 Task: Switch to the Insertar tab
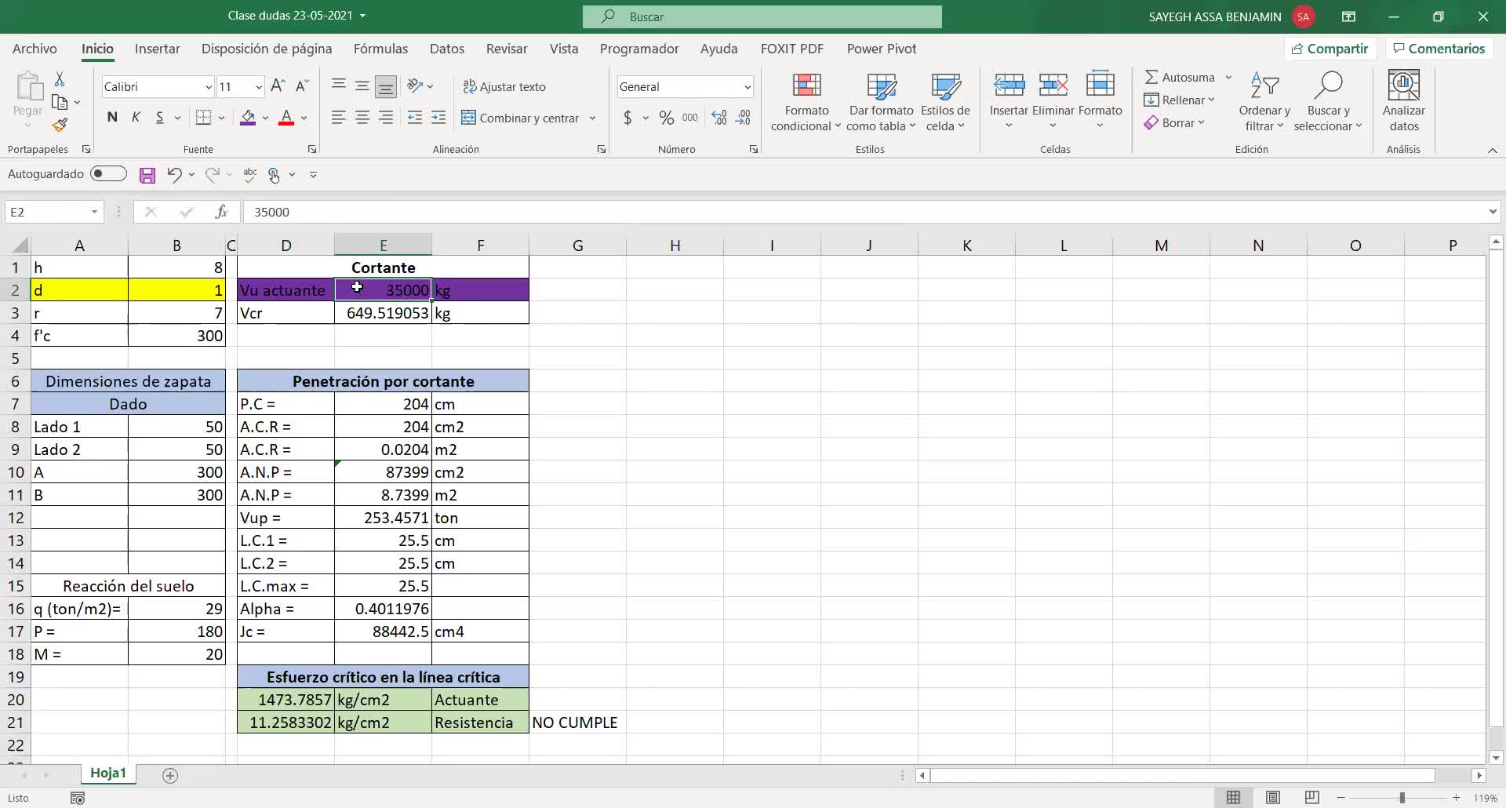pos(157,49)
